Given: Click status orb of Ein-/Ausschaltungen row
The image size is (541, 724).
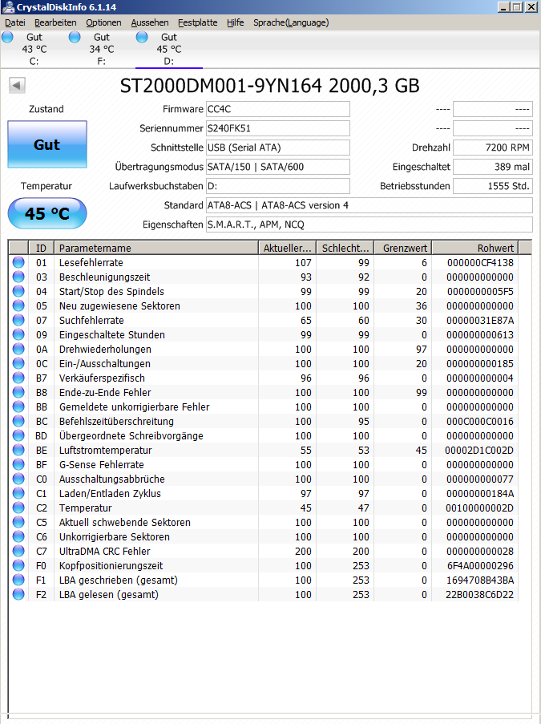Looking at the screenshot, I should pyautogui.click(x=18, y=363).
